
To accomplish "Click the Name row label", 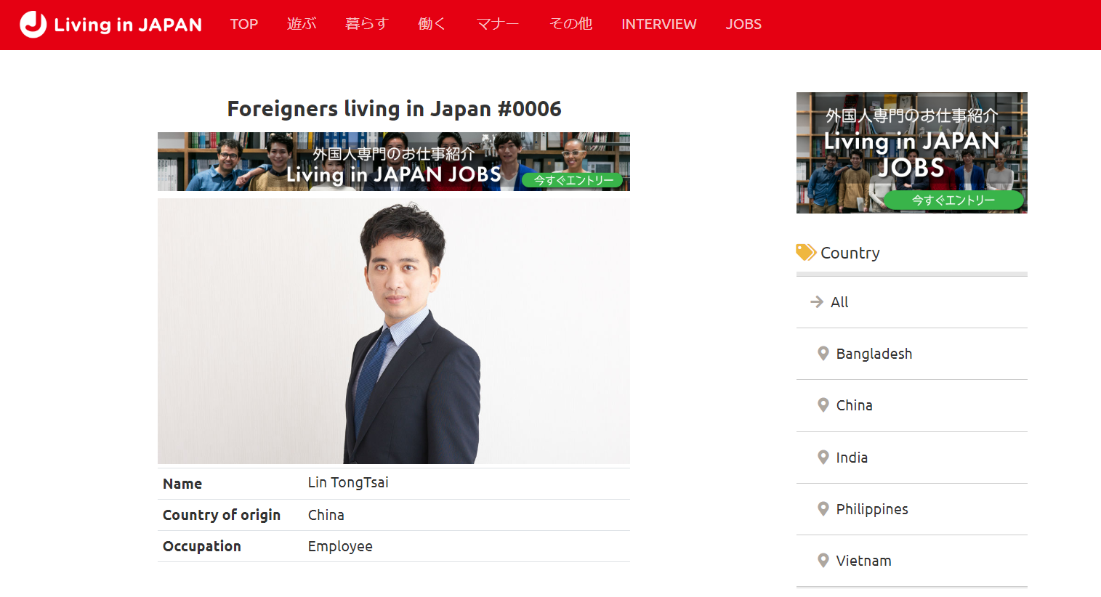I will (x=182, y=484).
